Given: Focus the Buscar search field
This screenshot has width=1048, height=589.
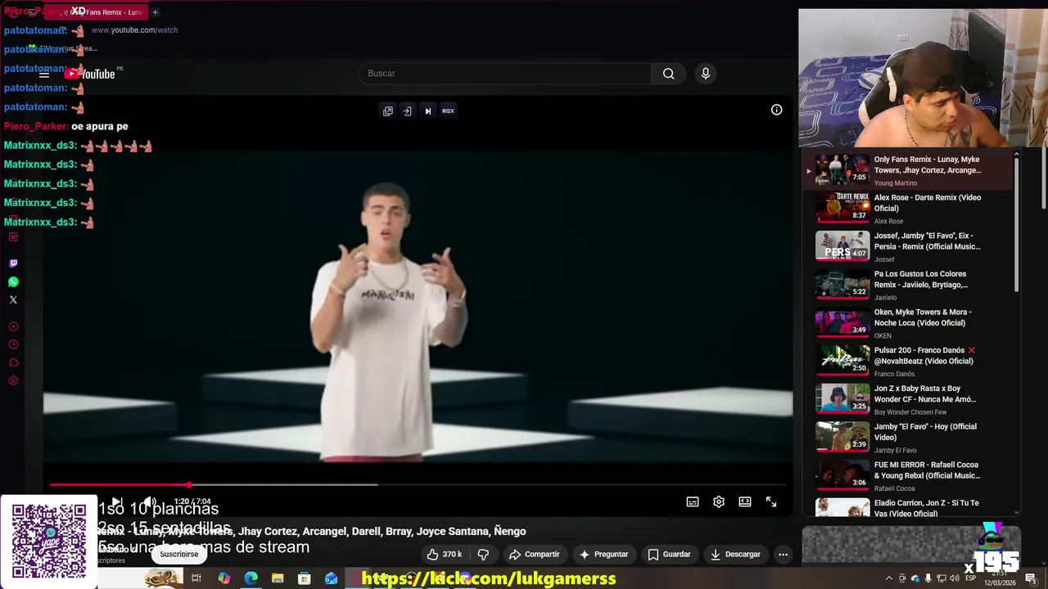Looking at the screenshot, I should point(505,74).
